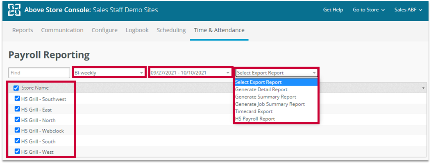
Task: Open the Bi-weekly pay period dropdown
Action: [x=109, y=73]
